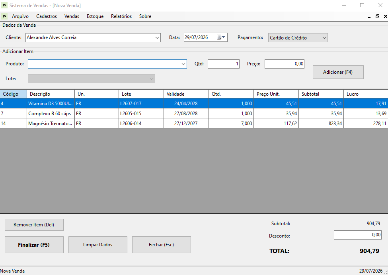Expand the Cliente dropdown list
Screen dimensions: 388x275
[x=157, y=37]
